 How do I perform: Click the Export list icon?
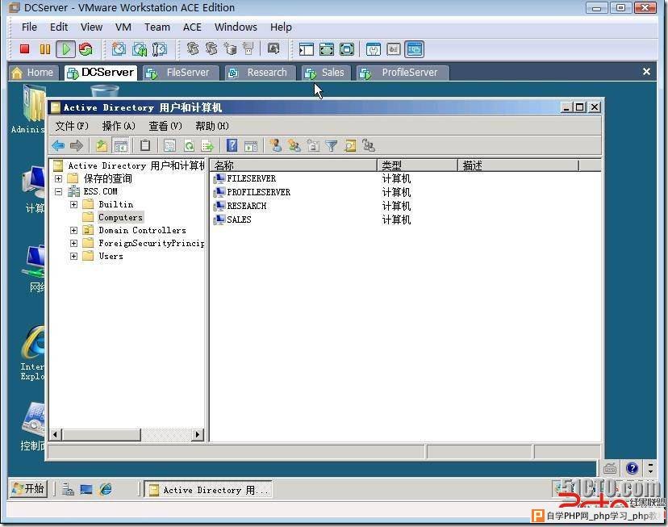(207, 146)
